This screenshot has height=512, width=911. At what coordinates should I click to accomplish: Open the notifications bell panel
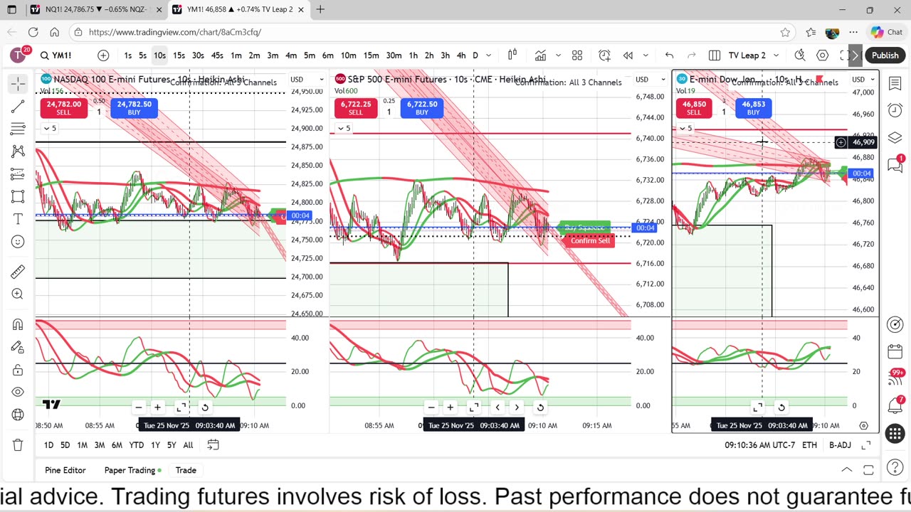click(895, 405)
